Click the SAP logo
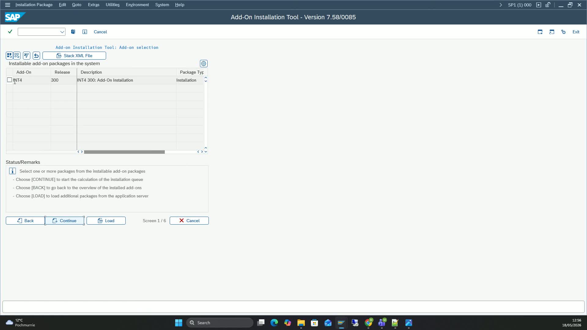The width and height of the screenshot is (587, 330). coord(15,17)
